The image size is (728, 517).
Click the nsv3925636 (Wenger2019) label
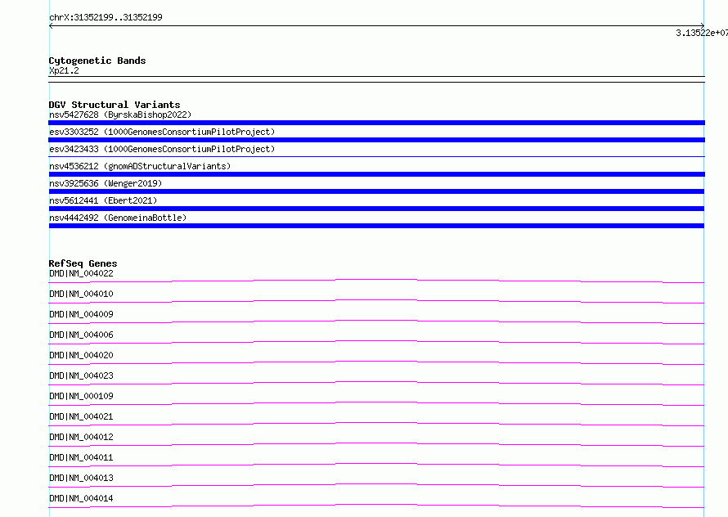pyautogui.click(x=106, y=183)
